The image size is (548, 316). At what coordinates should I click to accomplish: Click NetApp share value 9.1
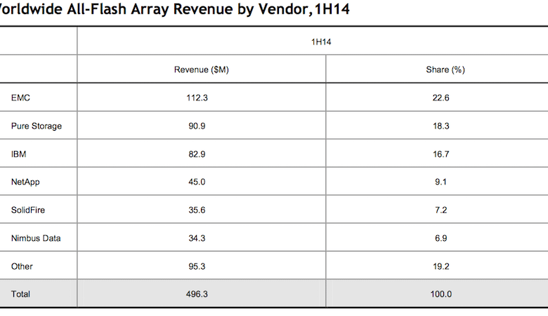click(x=441, y=182)
